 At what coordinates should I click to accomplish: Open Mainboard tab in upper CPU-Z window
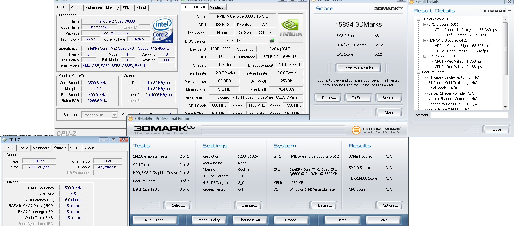(x=94, y=8)
